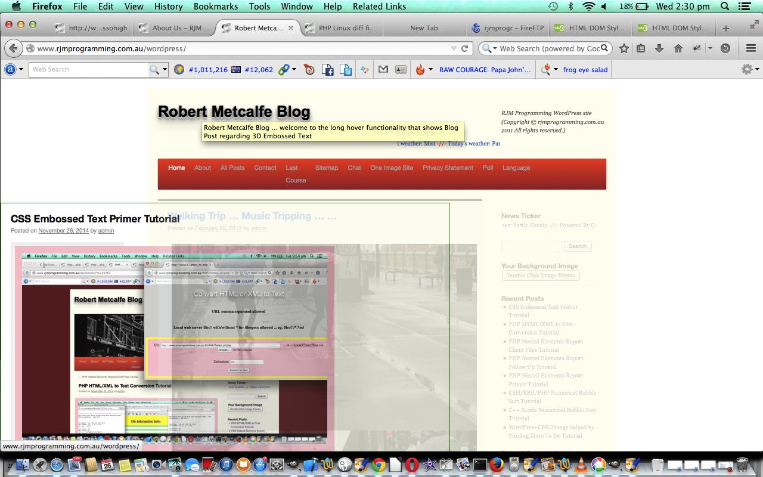The height and width of the screenshot is (477, 763).
Task: Open Spotlight search magnifier in menu bar
Action: [x=725, y=7]
